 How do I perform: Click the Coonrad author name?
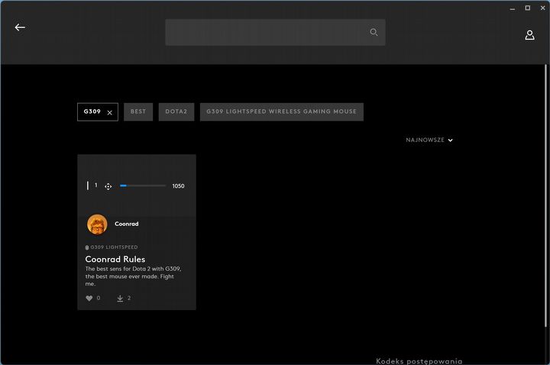pos(127,224)
